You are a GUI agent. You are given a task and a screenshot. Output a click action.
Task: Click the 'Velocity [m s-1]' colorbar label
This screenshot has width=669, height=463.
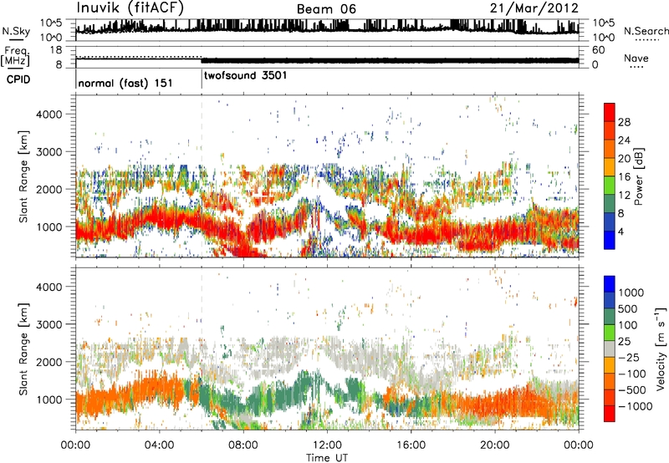661,349
